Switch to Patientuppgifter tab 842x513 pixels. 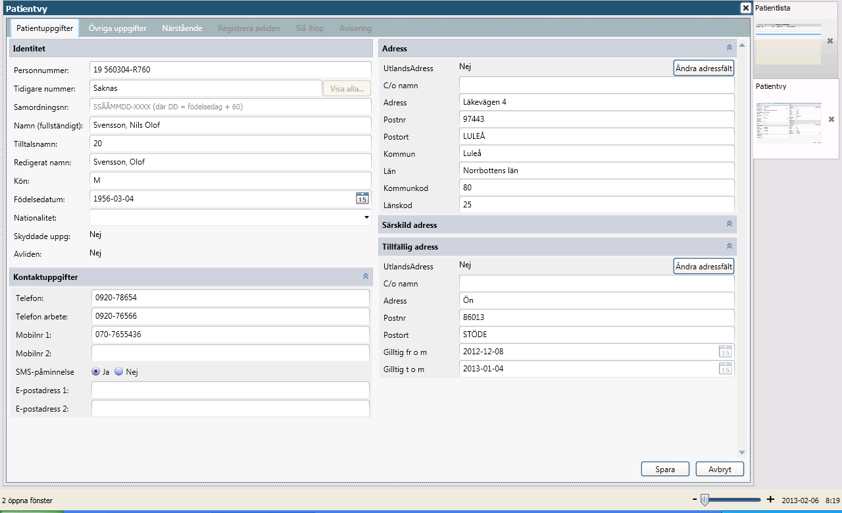(45, 28)
